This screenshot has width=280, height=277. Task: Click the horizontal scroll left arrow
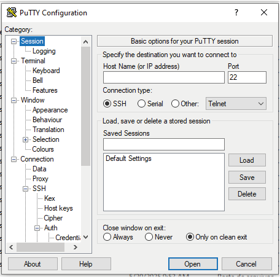point(11,248)
